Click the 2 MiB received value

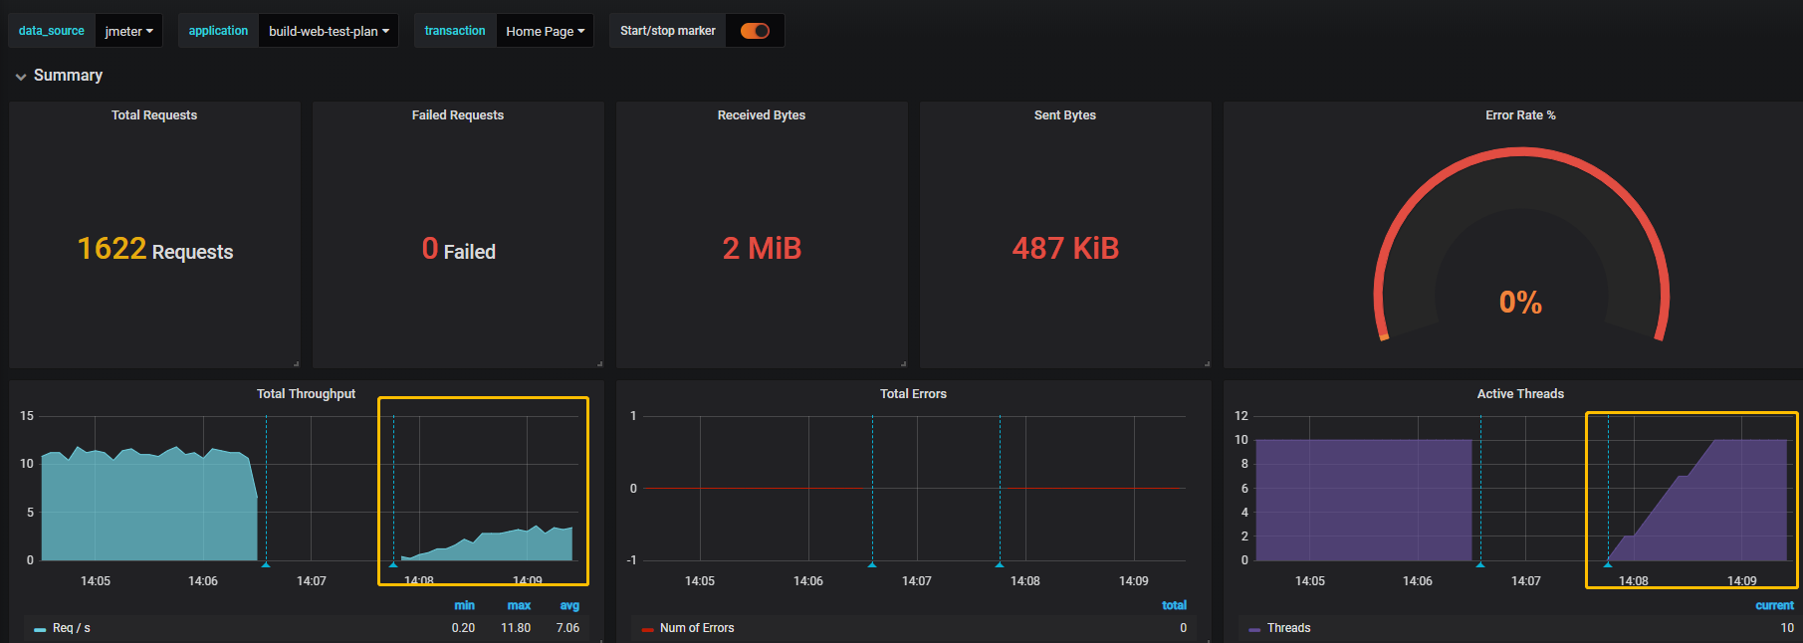point(762,249)
